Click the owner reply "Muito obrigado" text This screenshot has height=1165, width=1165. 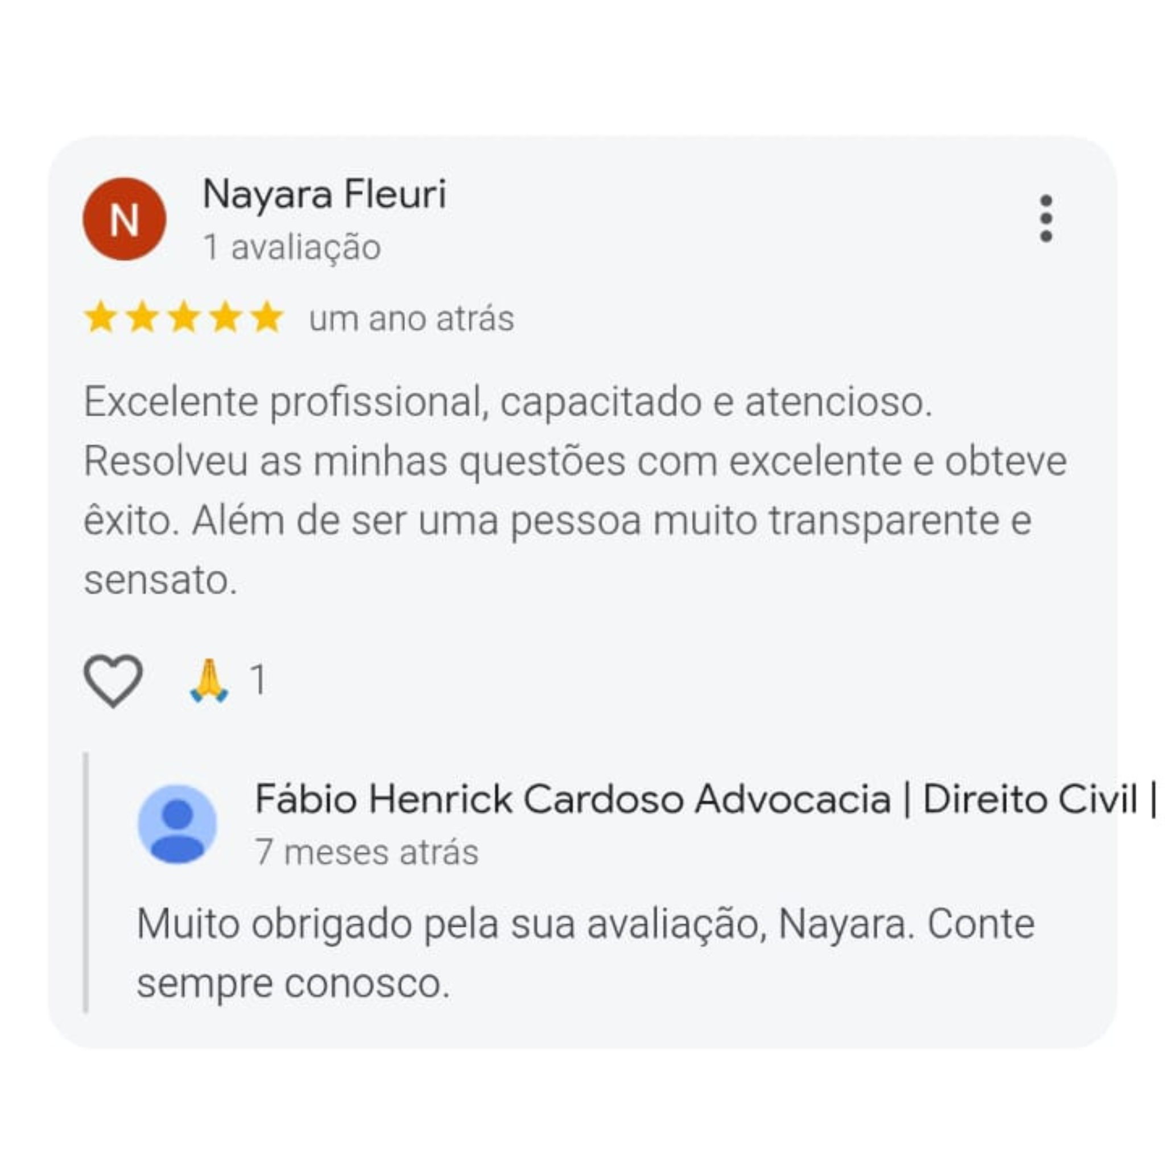585,924
